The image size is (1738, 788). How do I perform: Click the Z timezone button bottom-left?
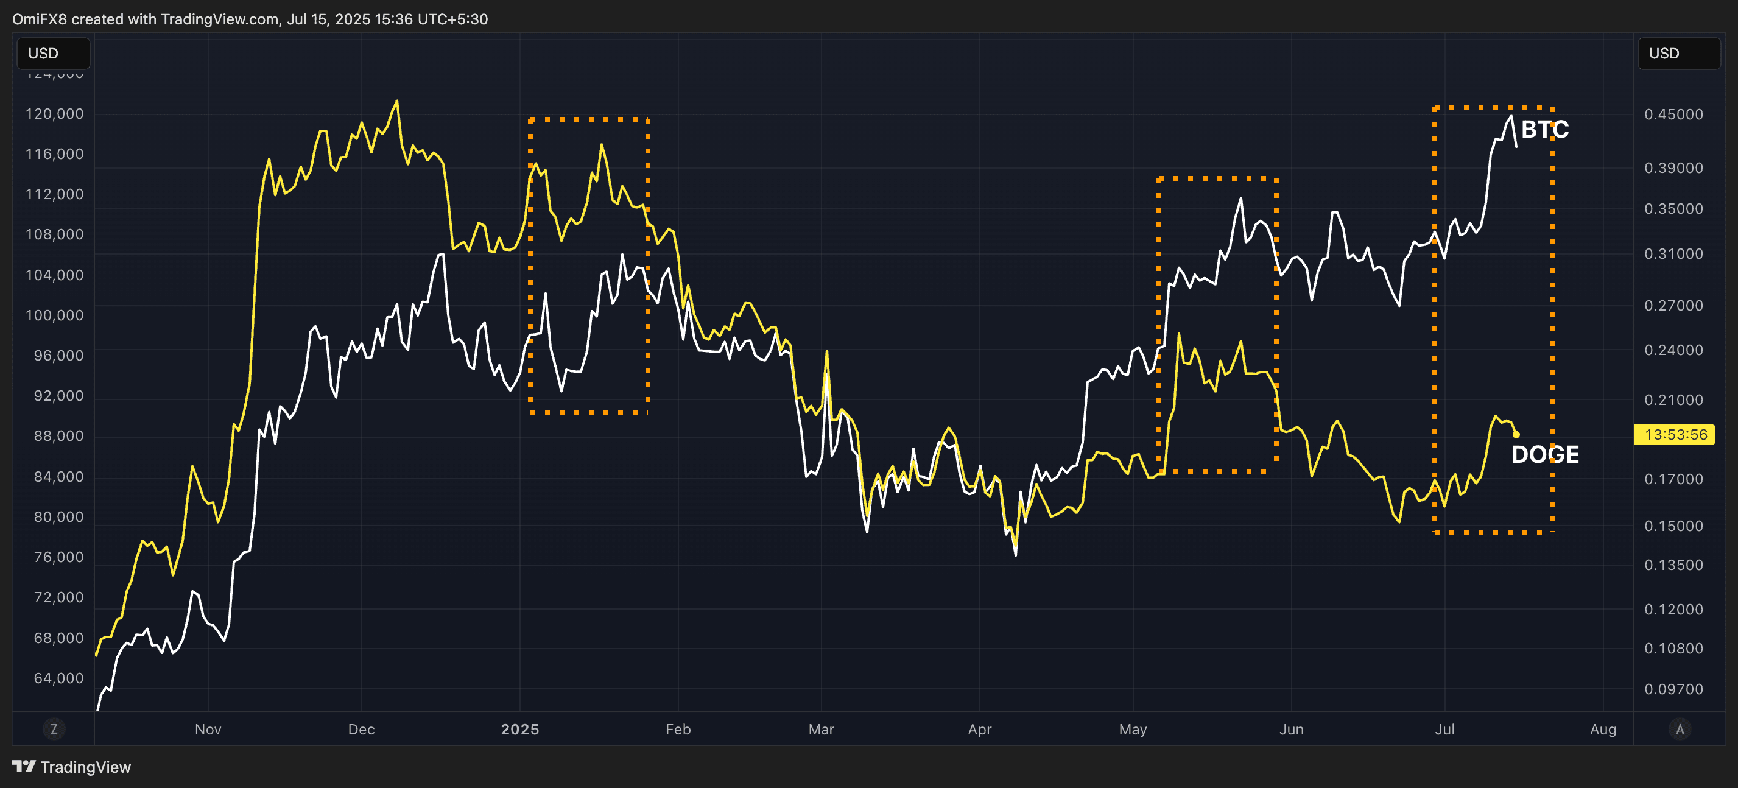(54, 729)
